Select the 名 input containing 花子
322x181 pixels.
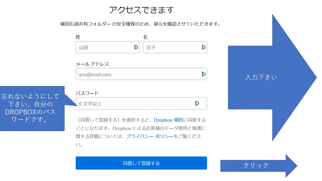[173, 47]
